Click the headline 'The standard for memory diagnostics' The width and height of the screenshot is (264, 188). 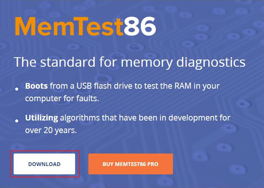coord(129,62)
